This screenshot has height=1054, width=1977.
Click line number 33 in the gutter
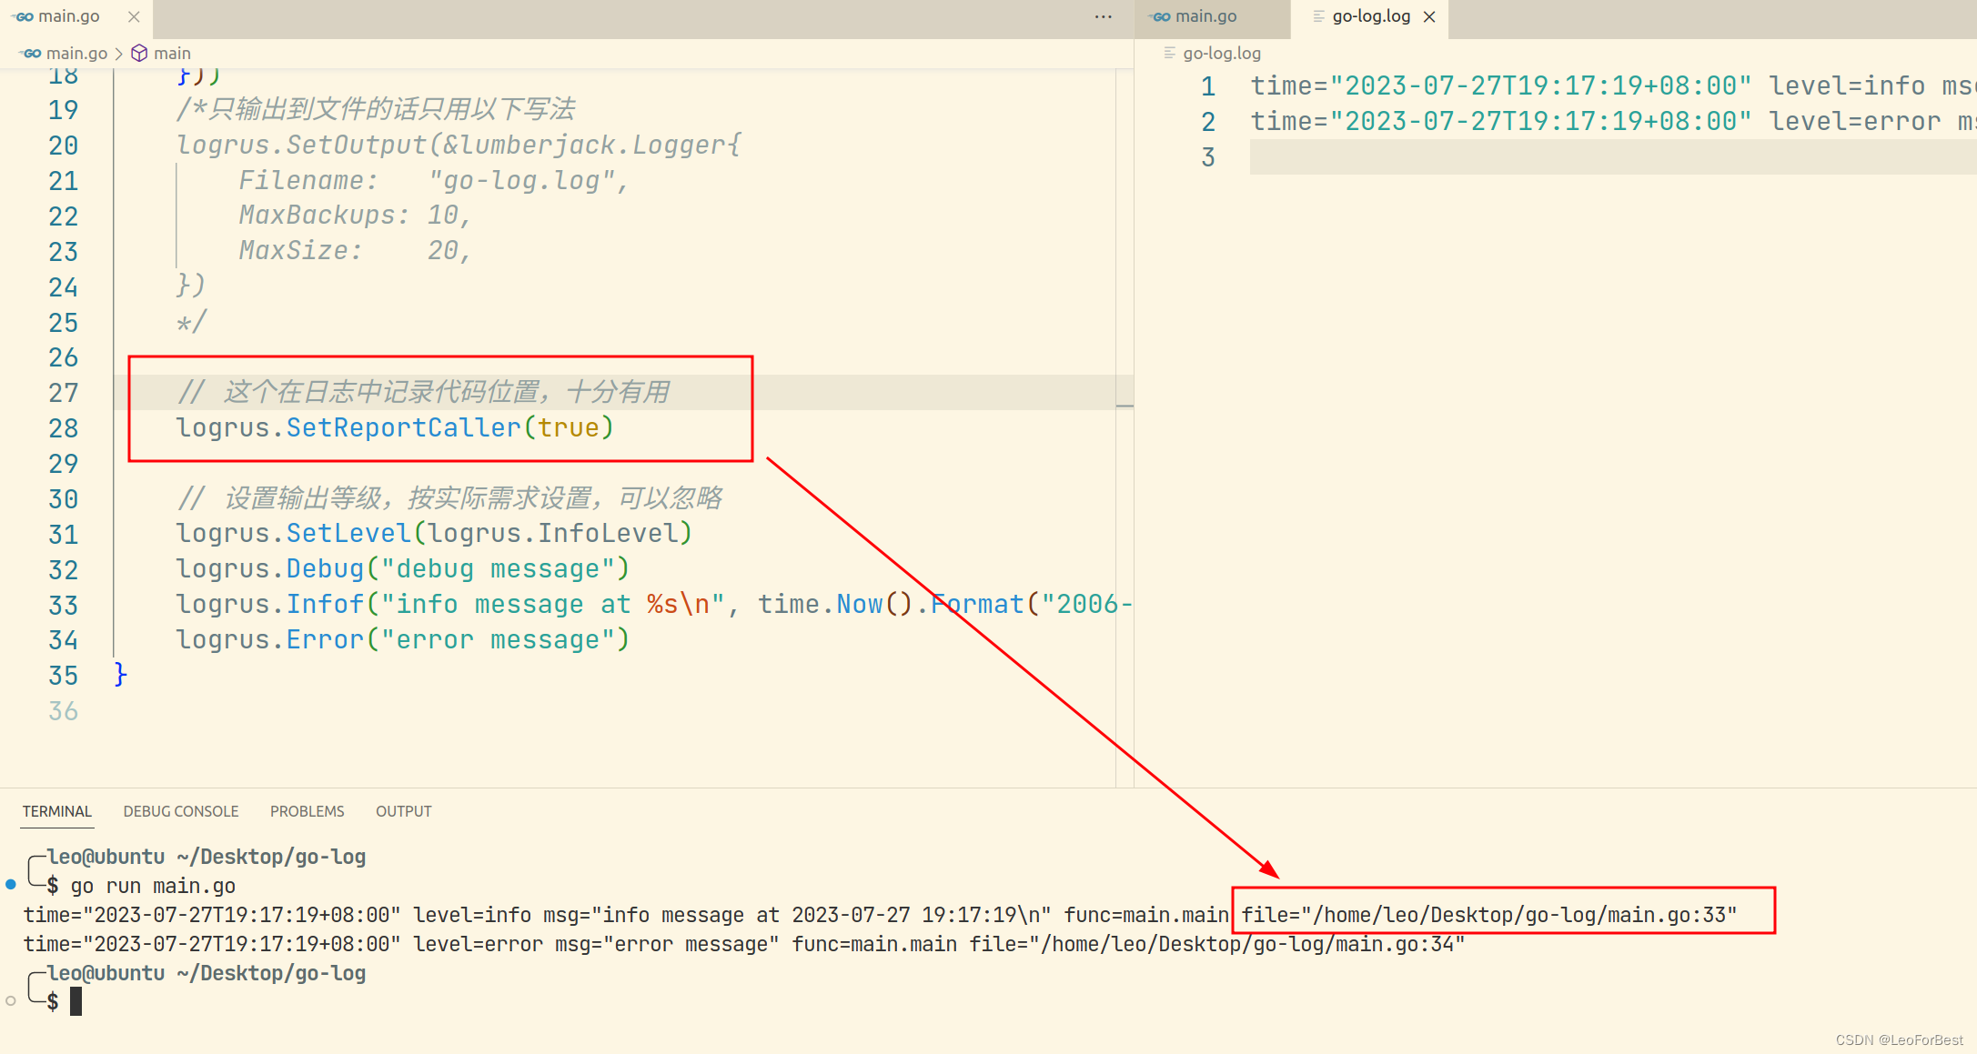click(x=63, y=606)
